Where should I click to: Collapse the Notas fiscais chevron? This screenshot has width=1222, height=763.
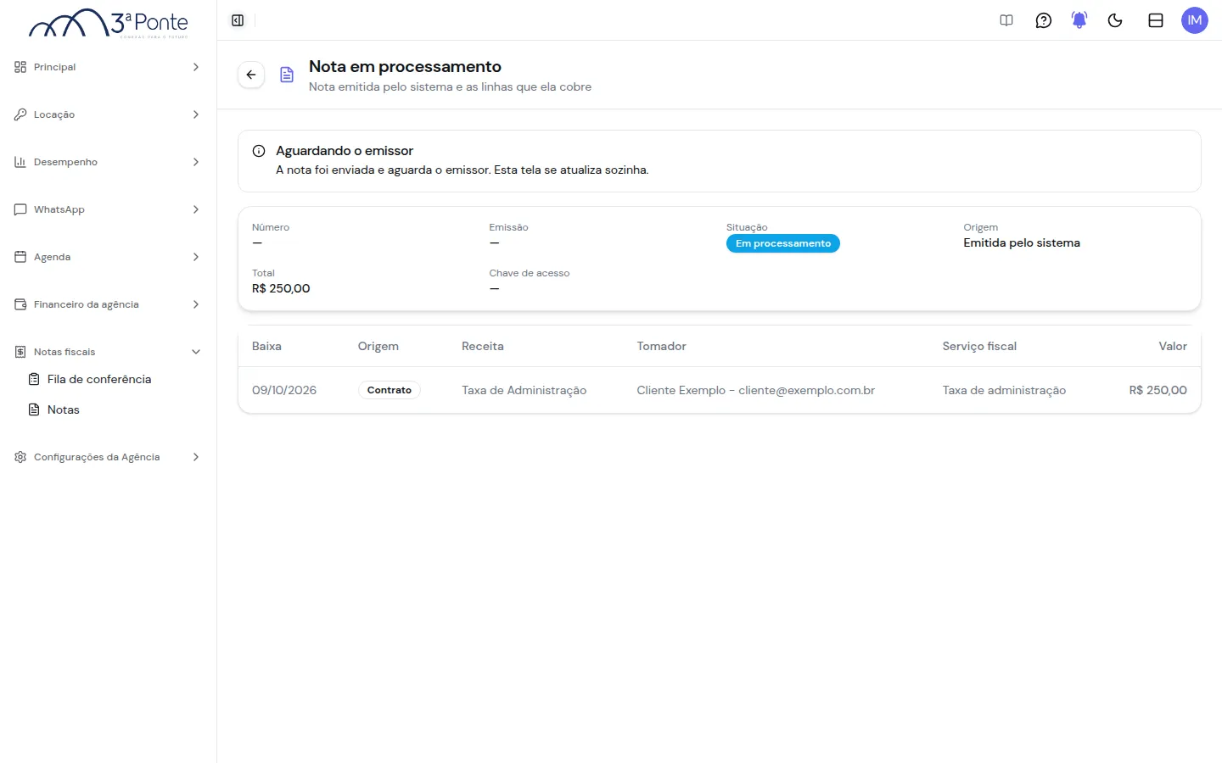tap(196, 352)
